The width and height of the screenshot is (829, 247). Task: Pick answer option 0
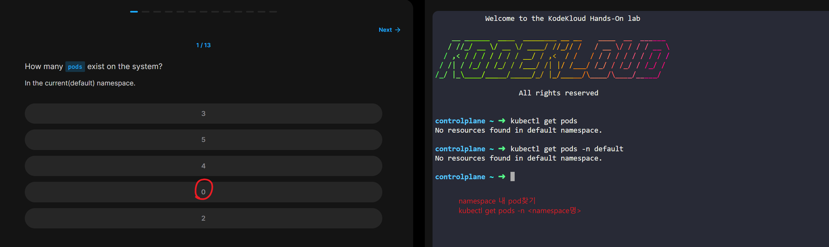(203, 192)
